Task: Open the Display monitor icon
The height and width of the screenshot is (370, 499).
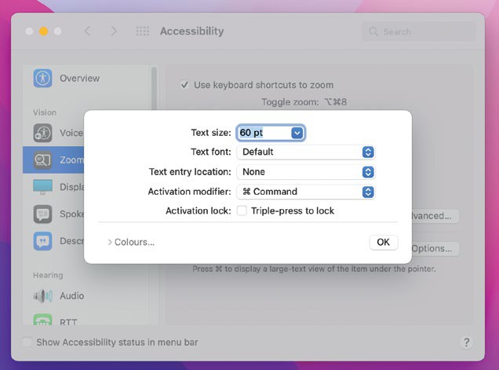Action: [x=42, y=187]
